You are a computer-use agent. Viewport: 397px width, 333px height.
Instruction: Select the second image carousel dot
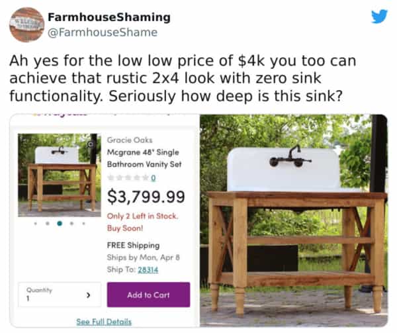47,223
